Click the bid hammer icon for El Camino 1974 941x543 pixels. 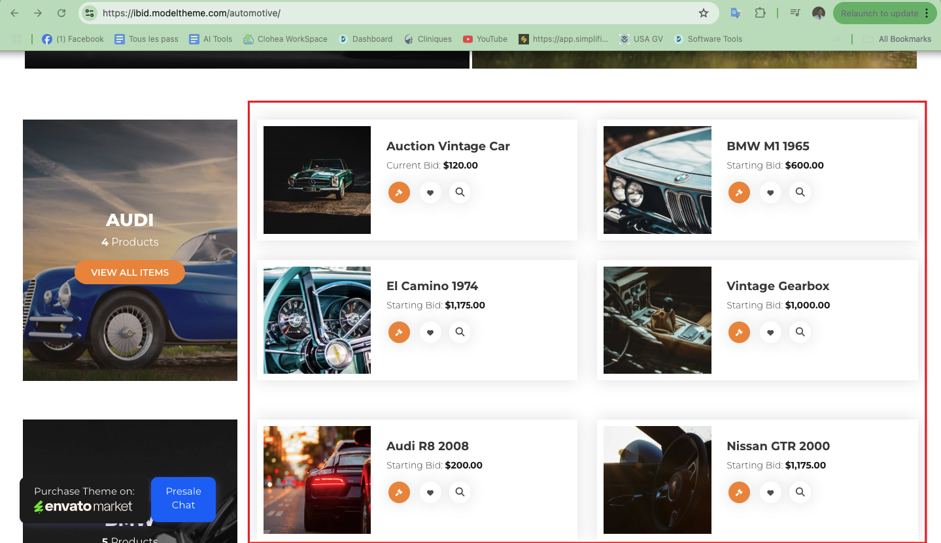[x=399, y=332]
